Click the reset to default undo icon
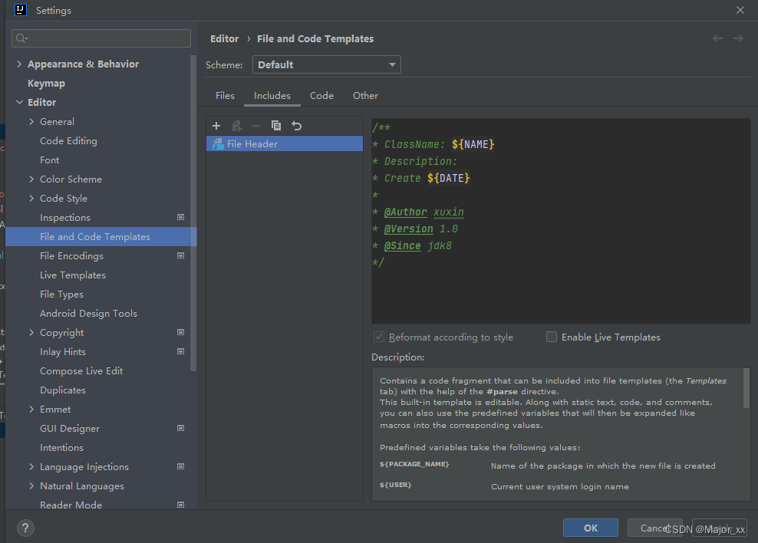Screen dimensions: 758x543 [x=297, y=126]
